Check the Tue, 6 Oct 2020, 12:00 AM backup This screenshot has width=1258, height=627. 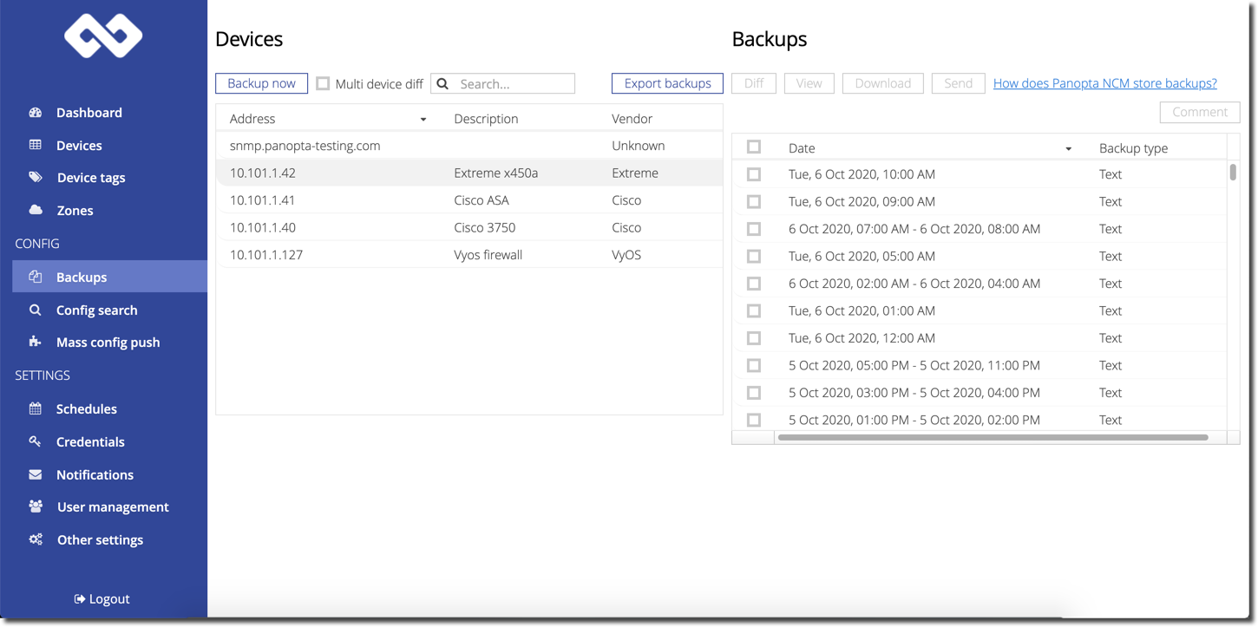pos(754,338)
